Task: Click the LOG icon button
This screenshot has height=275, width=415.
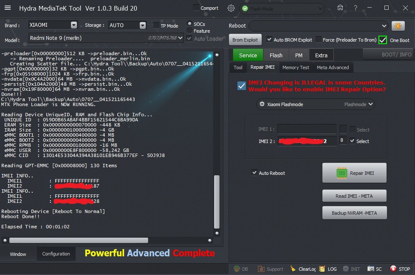Action: click(x=328, y=269)
